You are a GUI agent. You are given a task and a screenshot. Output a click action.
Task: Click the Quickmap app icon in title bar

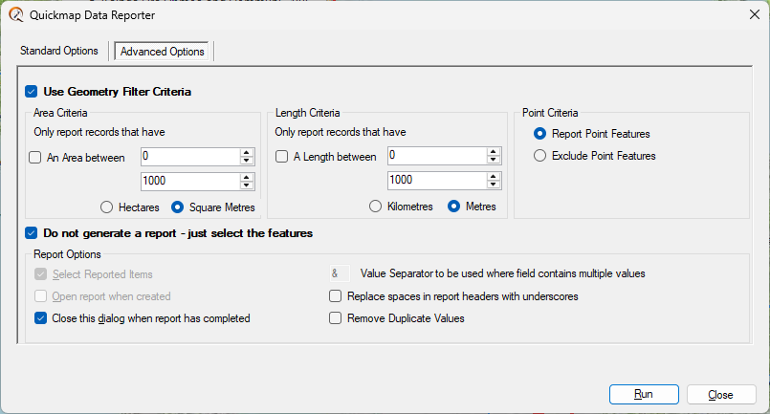click(x=15, y=15)
